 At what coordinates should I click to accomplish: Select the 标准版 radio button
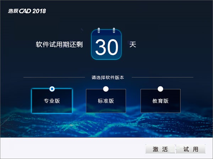(106, 89)
